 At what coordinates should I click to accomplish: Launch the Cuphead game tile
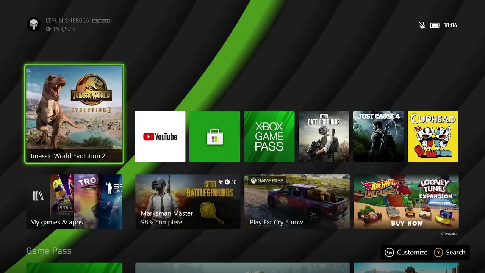coord(433,136)
